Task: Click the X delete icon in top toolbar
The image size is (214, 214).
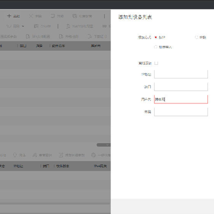Action: click(x=31, y=16)
